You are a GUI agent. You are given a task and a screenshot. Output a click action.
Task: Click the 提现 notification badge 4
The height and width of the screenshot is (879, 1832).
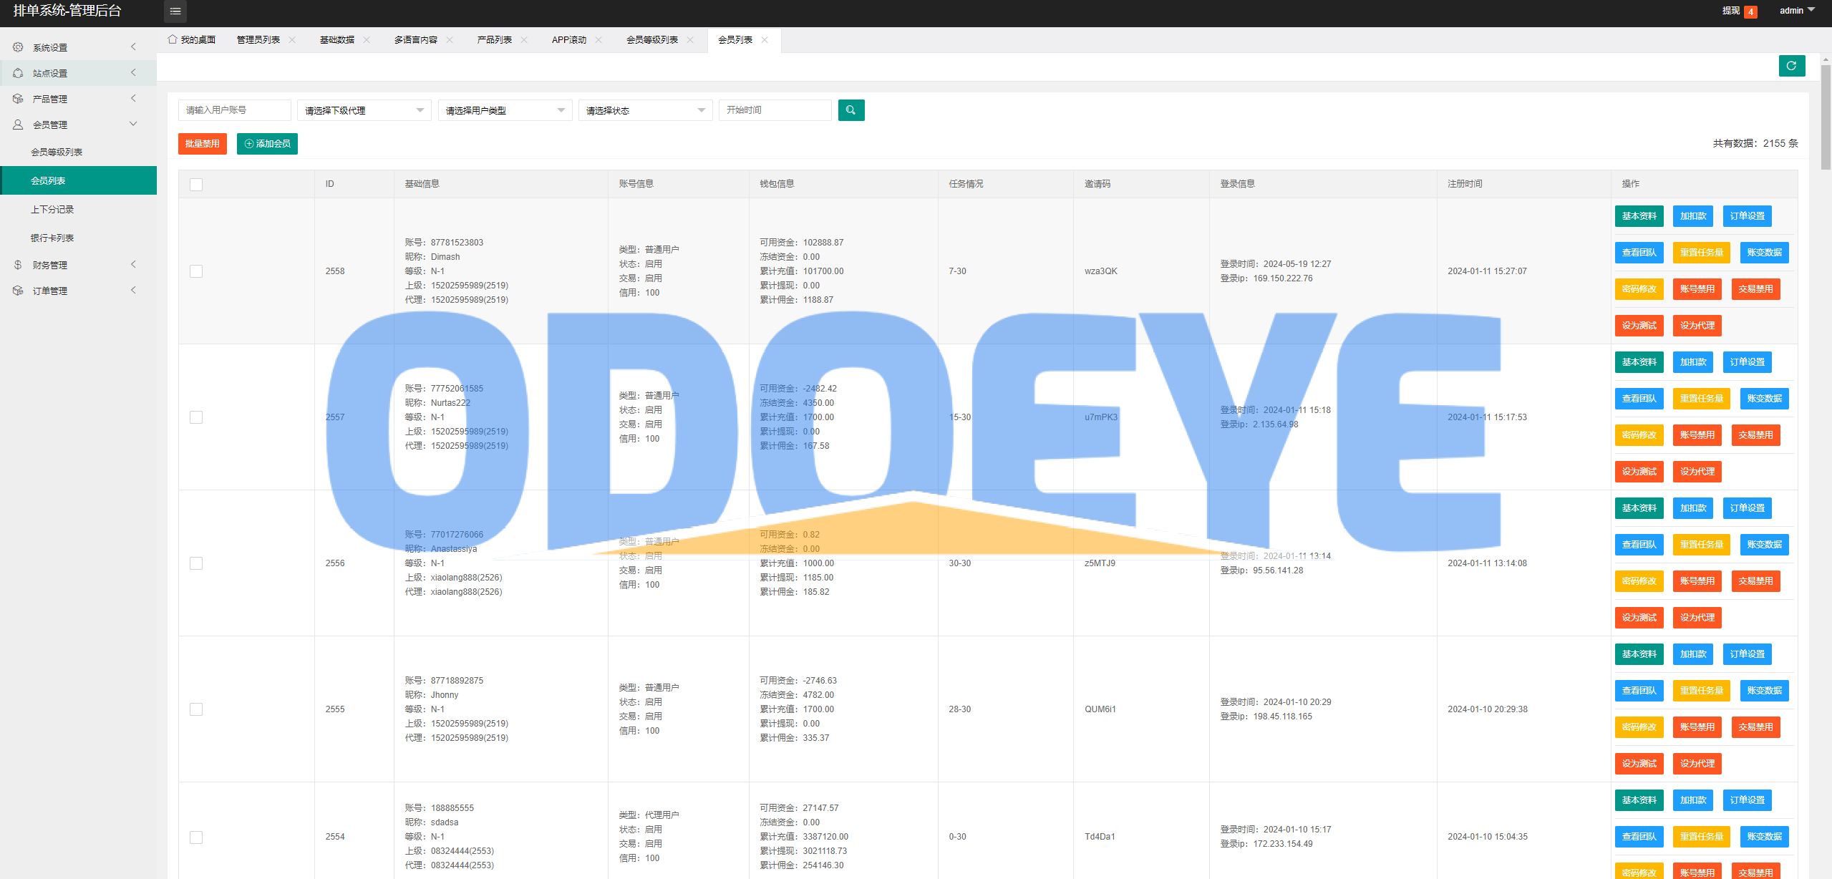(x=1750, y=11)
